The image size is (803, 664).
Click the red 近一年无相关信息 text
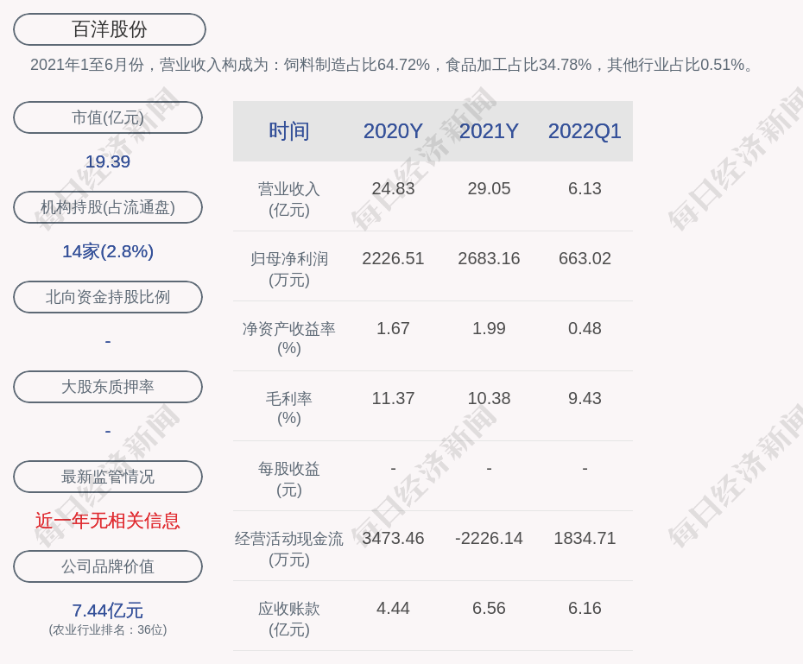[108, 521]
